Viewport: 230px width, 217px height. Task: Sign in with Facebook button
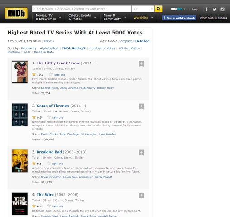click(179, 18)
